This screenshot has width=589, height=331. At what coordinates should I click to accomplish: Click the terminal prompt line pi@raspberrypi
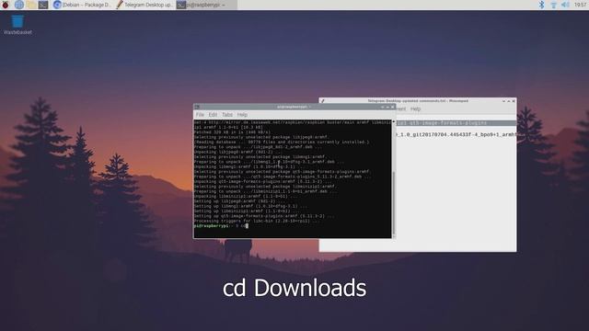221,226
